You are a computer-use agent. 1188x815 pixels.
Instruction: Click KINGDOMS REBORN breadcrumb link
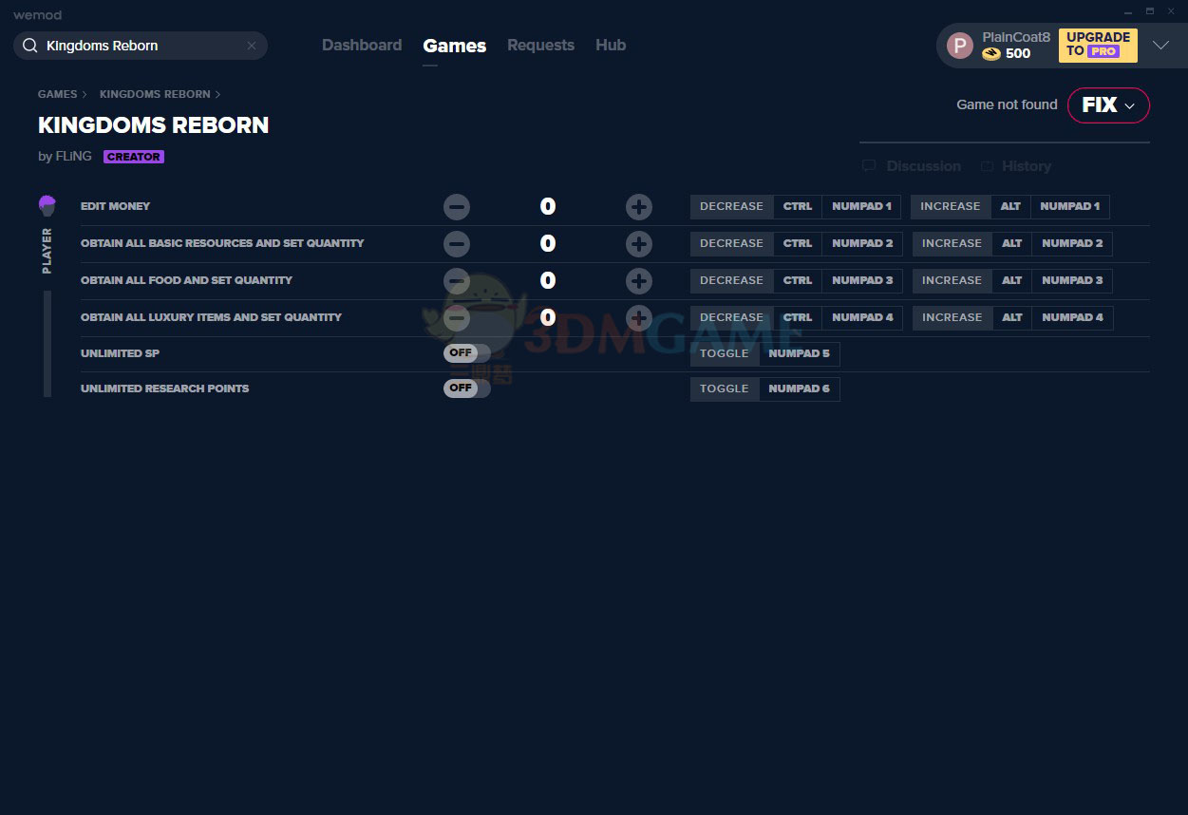pos(155,94)
